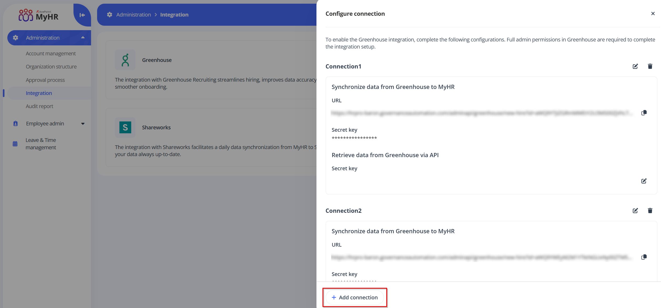Click the Shareworks logo icon
This screenshot has width=661, height=308.
125,128
